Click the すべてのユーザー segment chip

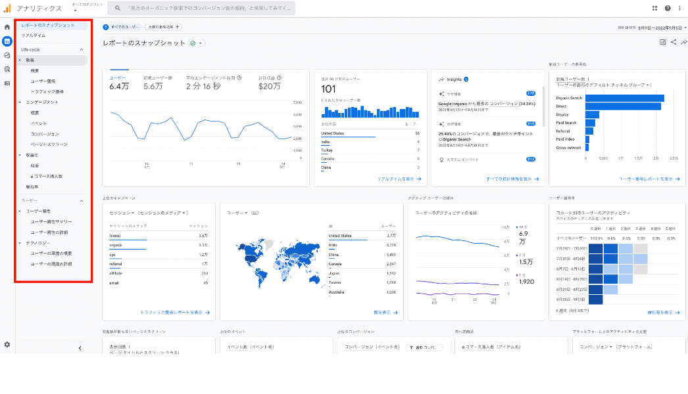pos(122,27)
